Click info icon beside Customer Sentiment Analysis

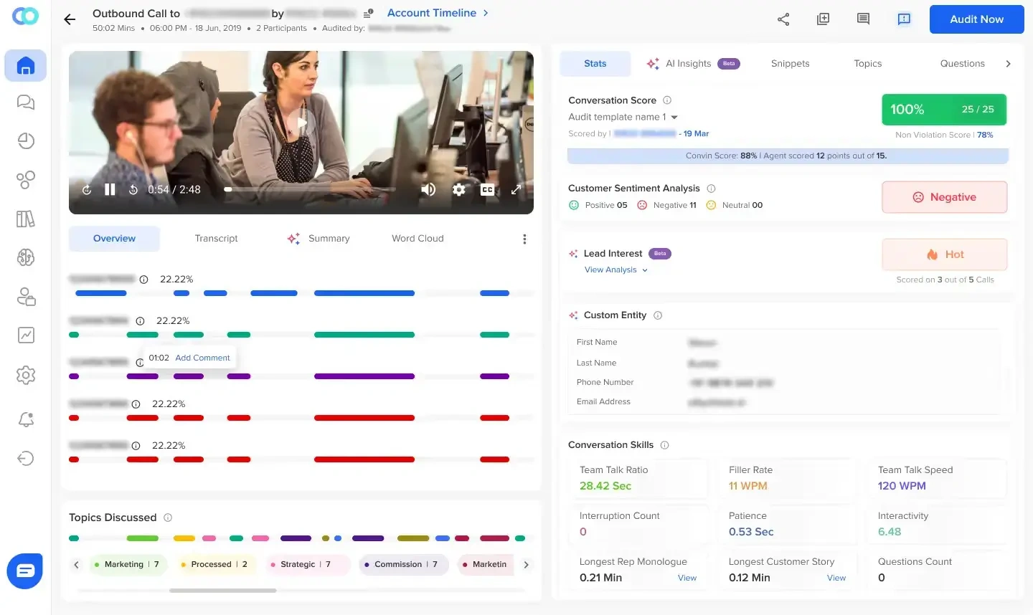[x=711, y=189]
